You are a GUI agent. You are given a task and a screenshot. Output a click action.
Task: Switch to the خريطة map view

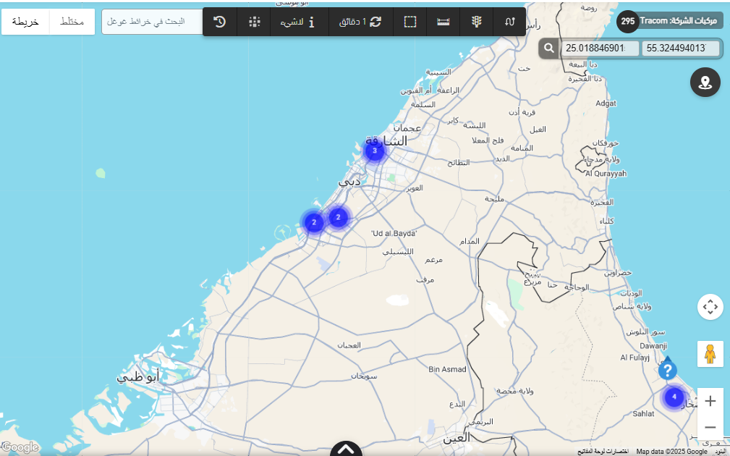click(x=25, y=22)
